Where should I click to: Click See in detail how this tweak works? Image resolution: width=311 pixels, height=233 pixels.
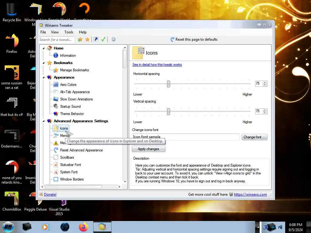pos(157,65)
